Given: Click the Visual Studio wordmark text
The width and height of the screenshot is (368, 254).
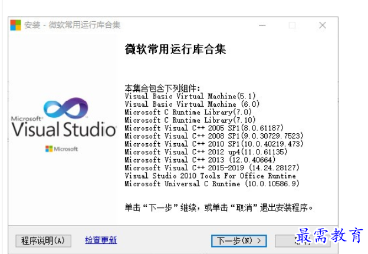Looking at the screenshot, I should click(64, 129).
